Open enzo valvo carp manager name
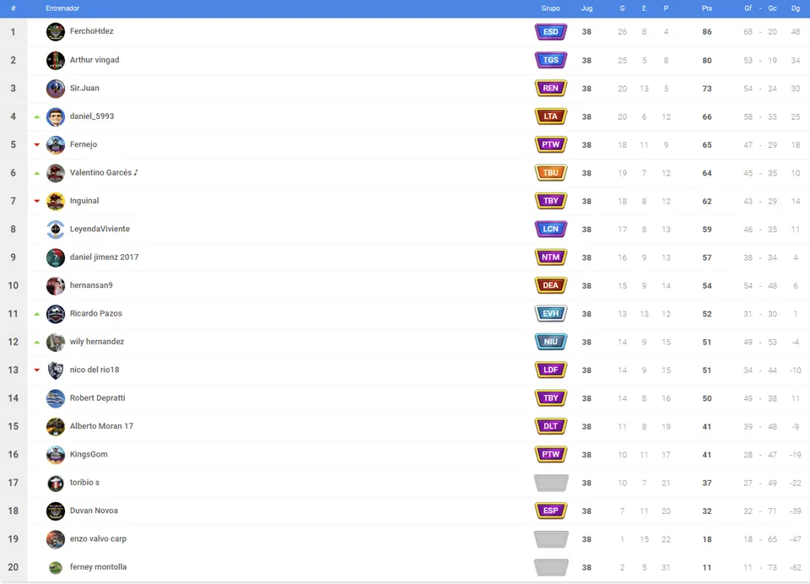The height and width of the screenshot is (584, 810). click(98, 538)
